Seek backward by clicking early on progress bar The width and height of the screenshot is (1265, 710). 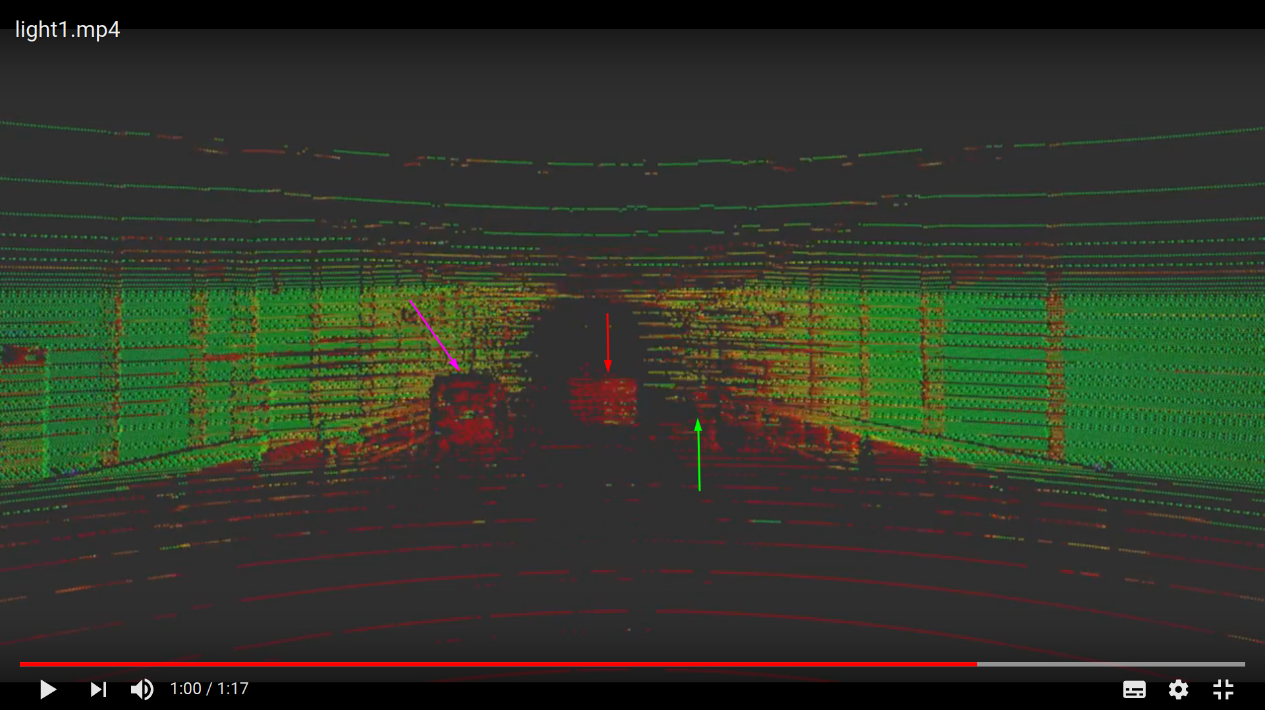tap(132, 665)
